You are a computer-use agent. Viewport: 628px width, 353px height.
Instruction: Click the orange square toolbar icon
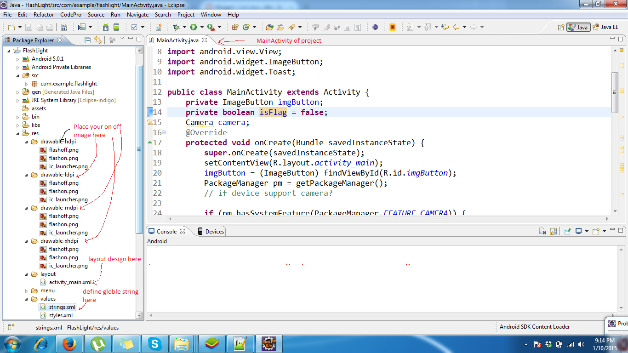(392, 27)
